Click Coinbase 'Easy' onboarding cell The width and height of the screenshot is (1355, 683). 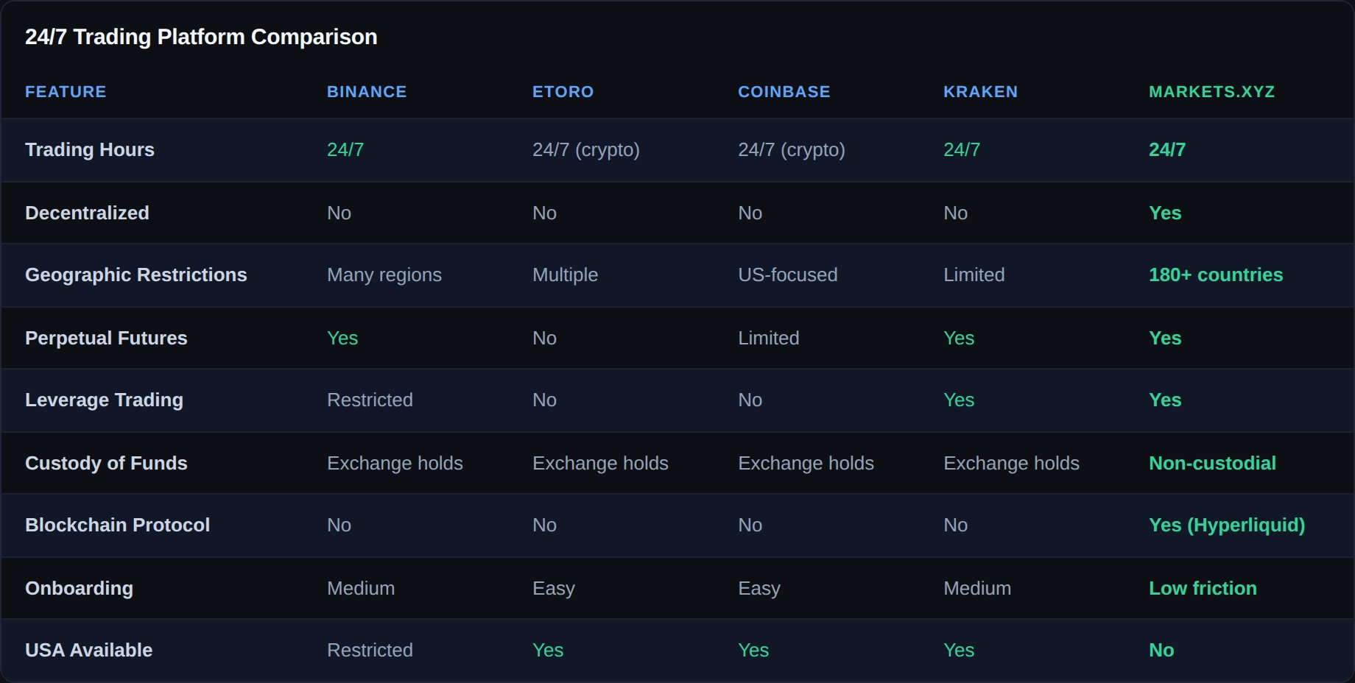click(x=759, y=588)
